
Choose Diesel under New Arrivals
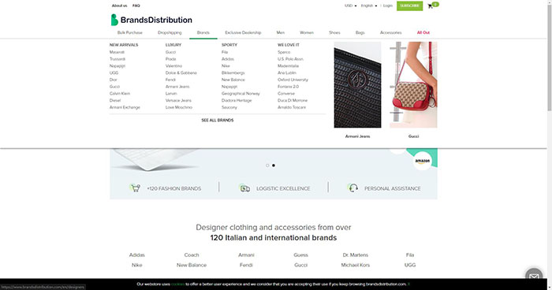tap(115, 101)
